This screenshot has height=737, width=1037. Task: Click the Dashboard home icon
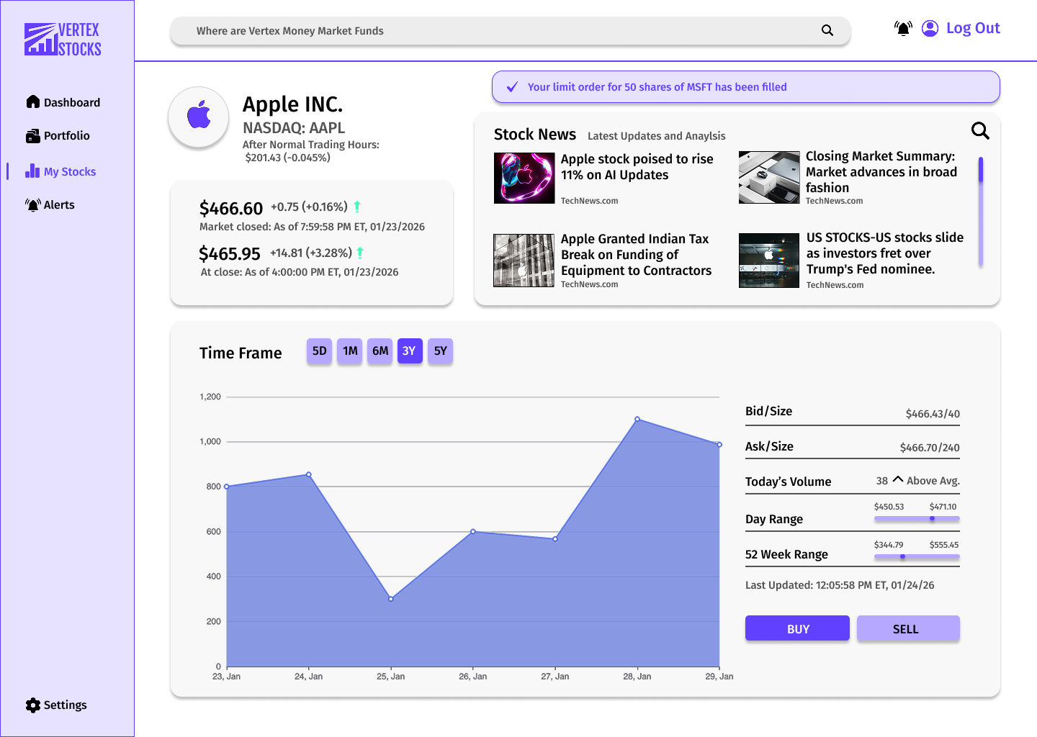coord(33,101)
